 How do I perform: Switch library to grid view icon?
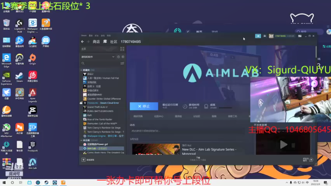[122, 49]
